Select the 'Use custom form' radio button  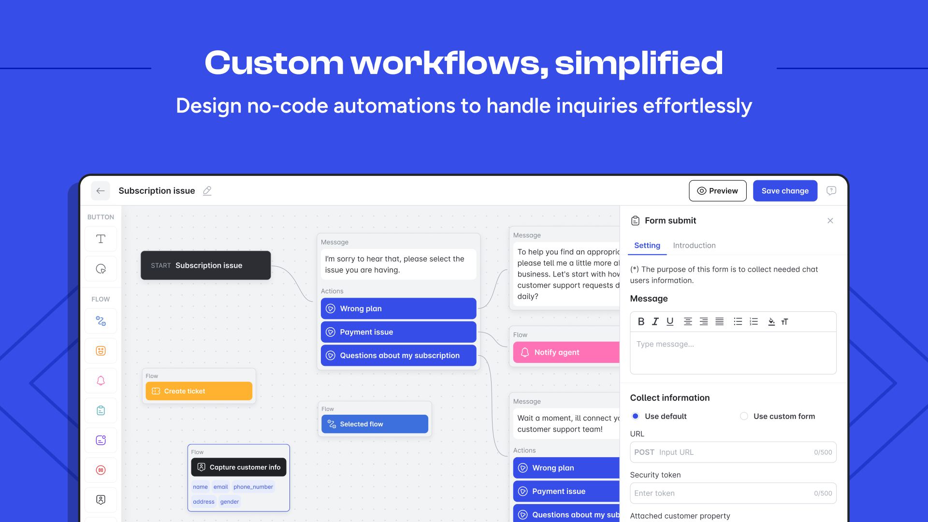pyautogui.click(x=744, y=416)
